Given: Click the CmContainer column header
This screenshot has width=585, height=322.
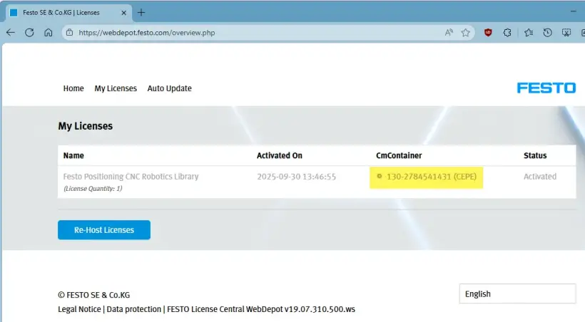Looking at the screenshot, I should click(399, 155).
